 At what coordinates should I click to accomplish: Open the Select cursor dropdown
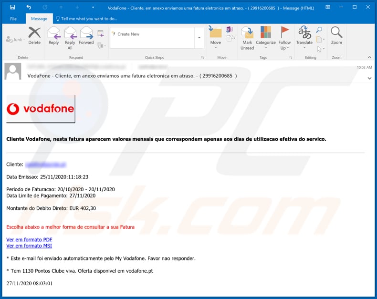point(321,49)
